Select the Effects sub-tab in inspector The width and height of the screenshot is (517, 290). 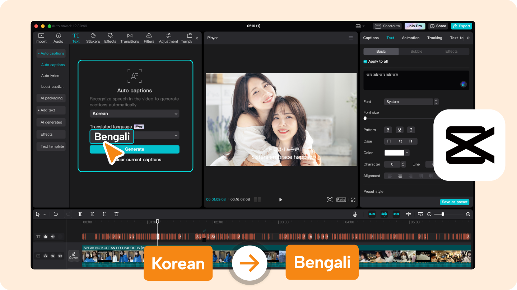[x=452, y=51]
